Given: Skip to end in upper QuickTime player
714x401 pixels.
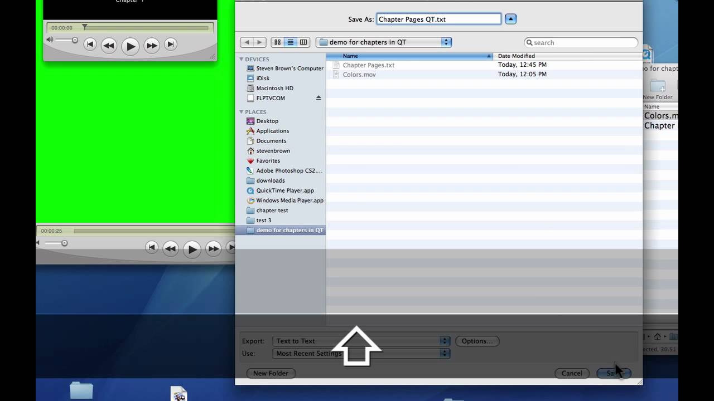Looking at the screenshot, I should [x=171, y=45].
